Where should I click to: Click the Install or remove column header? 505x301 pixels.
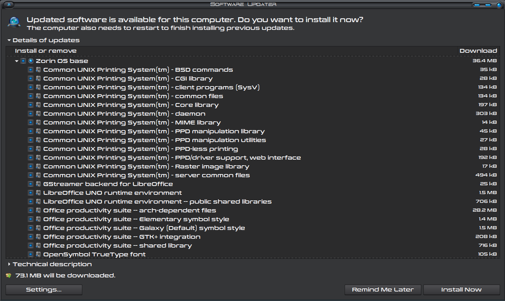pos(46,51)
